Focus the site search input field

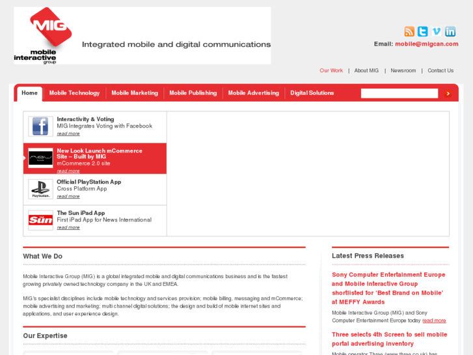coord(399,93)
